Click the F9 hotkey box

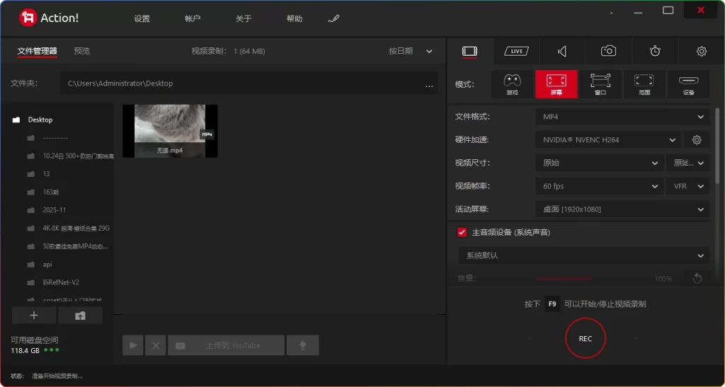(552, 304)
